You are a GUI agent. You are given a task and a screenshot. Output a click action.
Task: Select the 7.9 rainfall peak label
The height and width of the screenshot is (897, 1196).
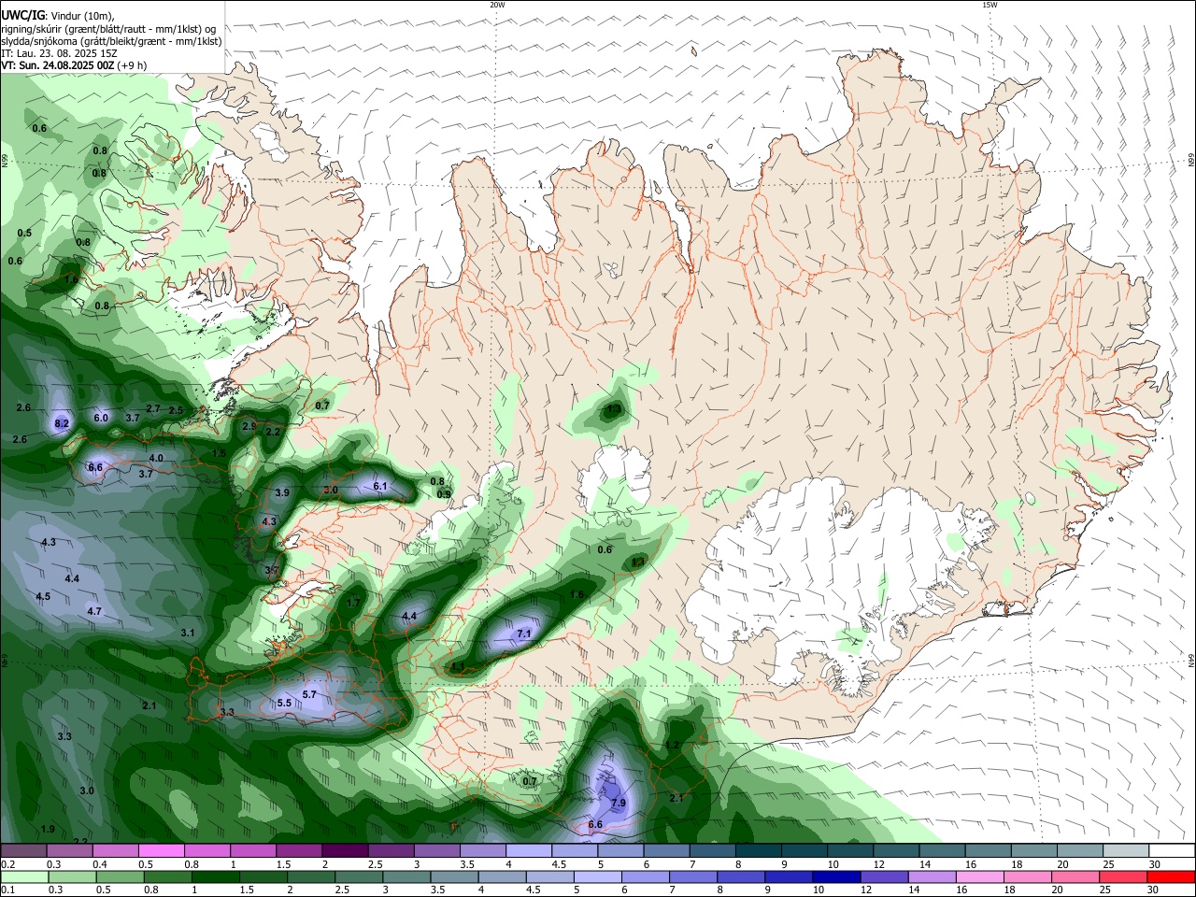pos(619,803)
